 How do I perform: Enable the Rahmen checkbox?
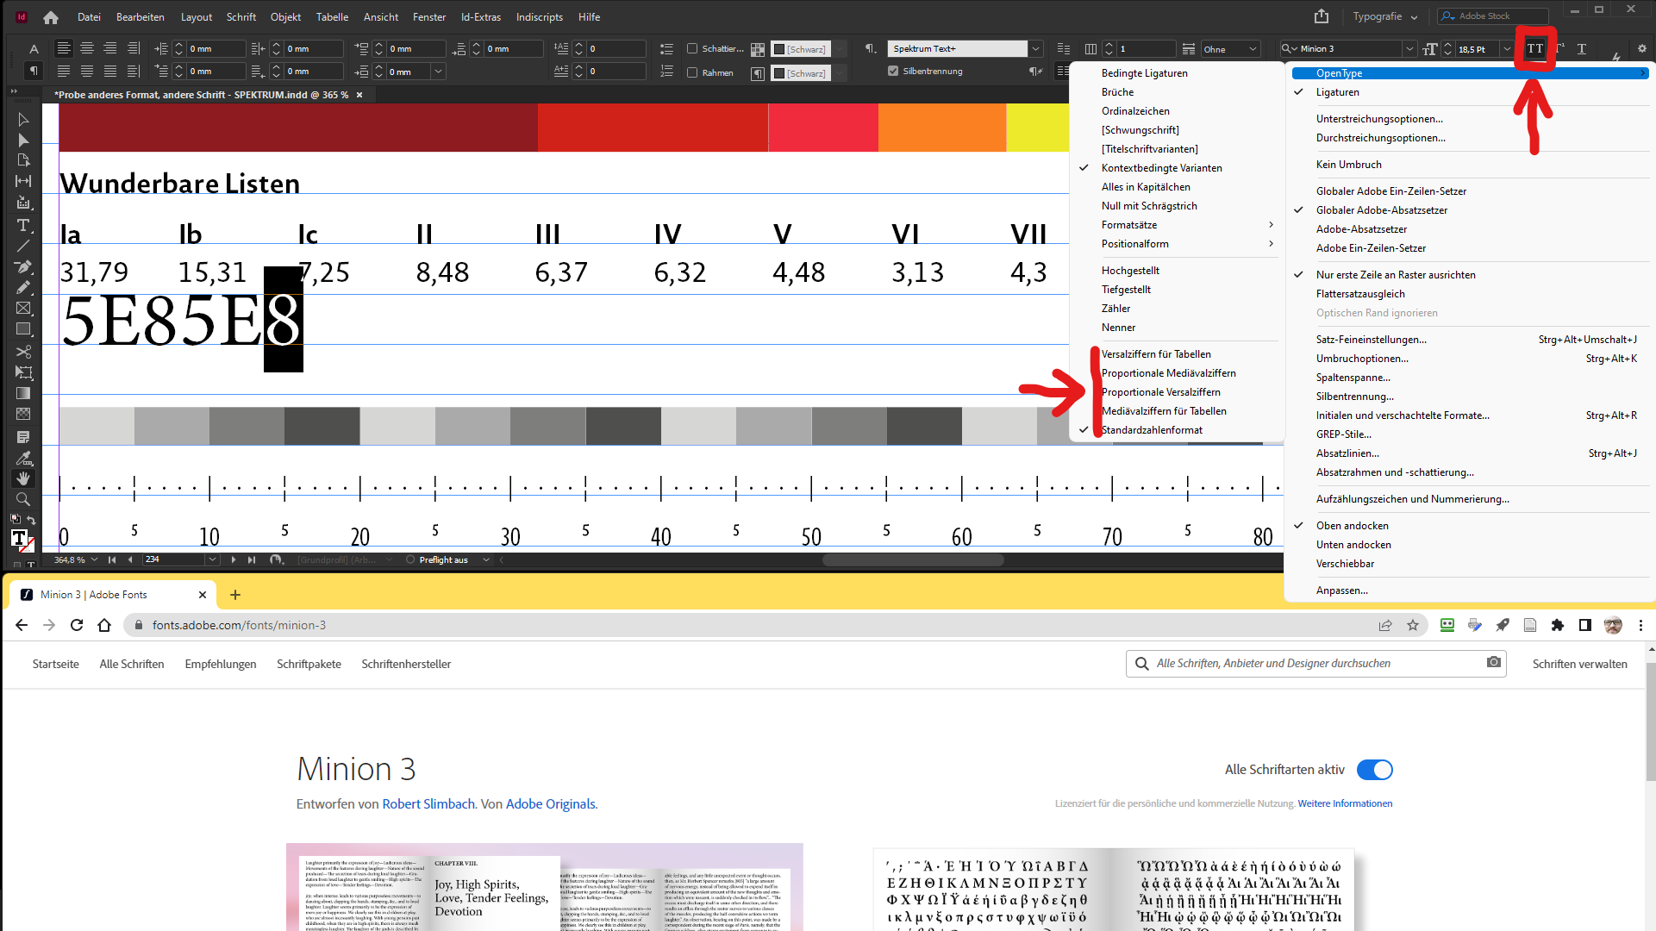[692, 72]
